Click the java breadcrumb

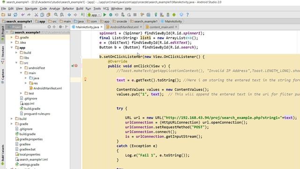79,21
